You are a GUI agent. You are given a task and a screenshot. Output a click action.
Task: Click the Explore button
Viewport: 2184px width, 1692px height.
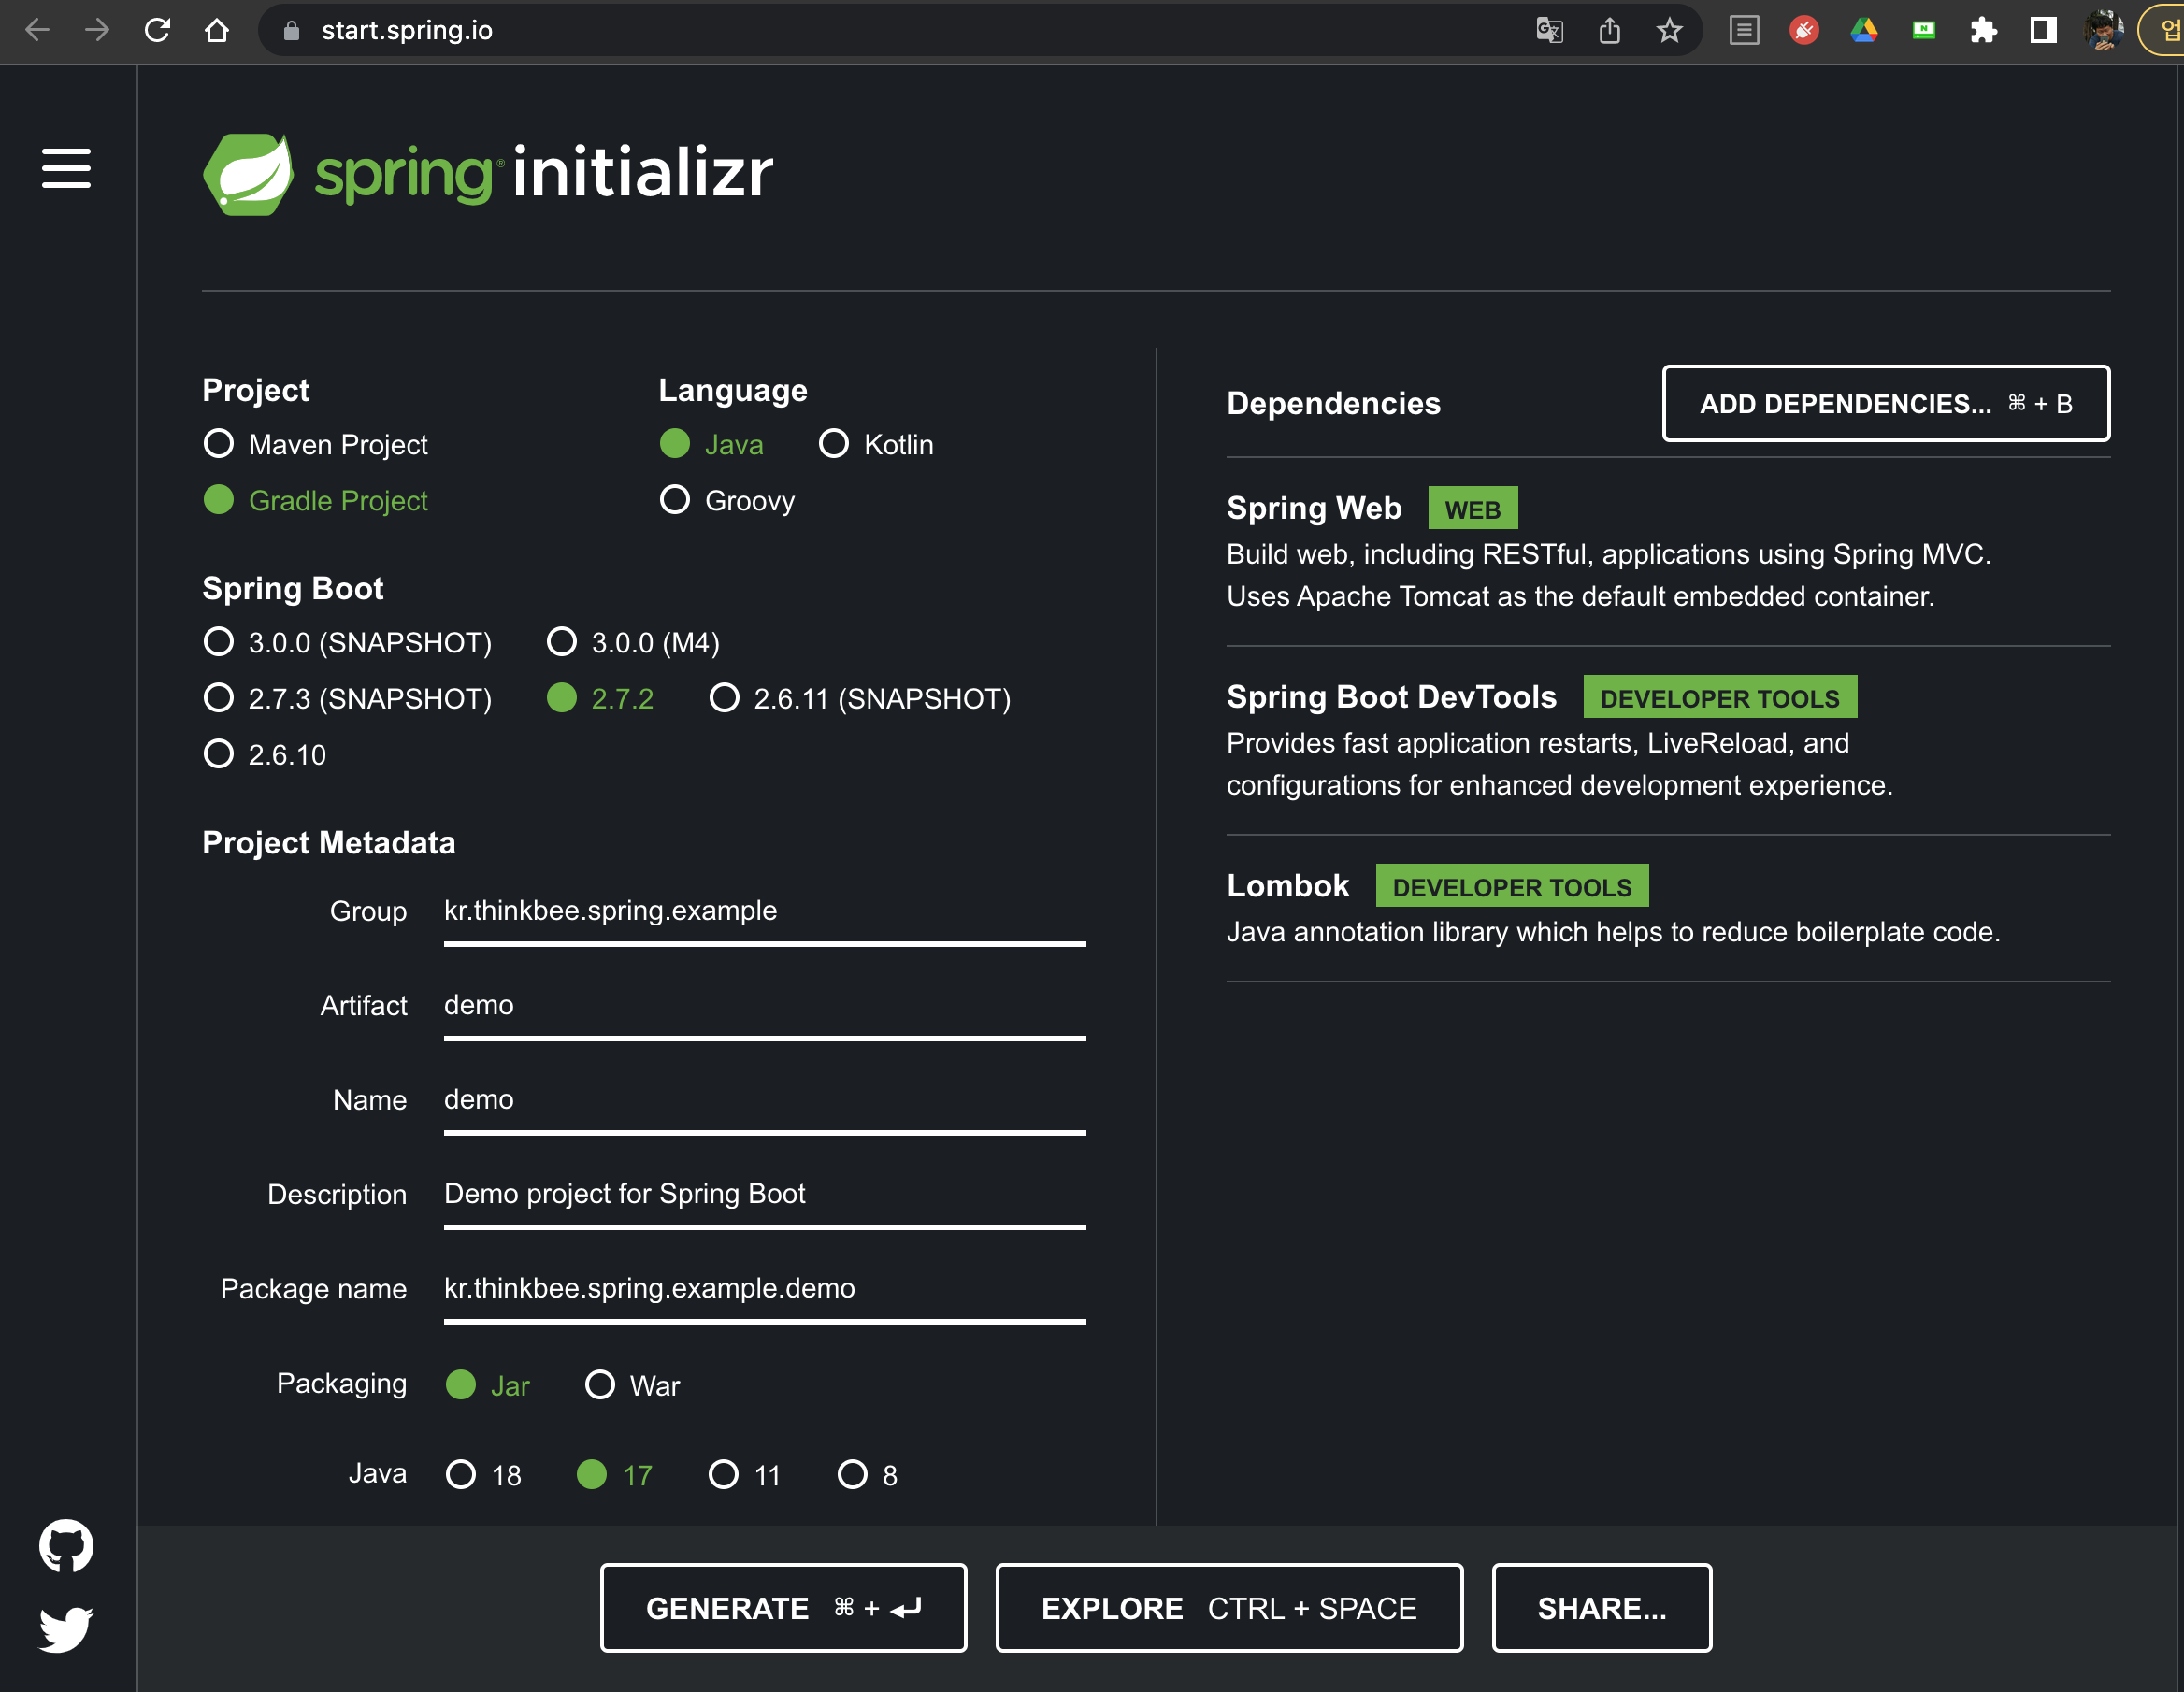pos(1229,1608)
